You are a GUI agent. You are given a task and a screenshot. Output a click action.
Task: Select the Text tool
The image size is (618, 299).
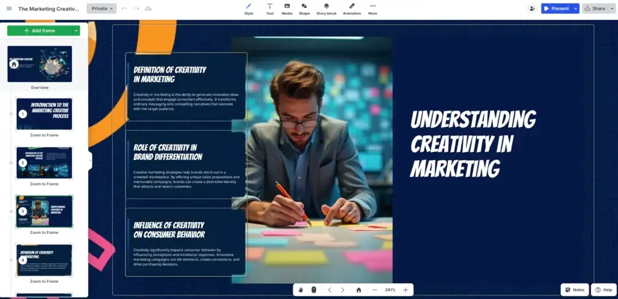pos(270,9)
